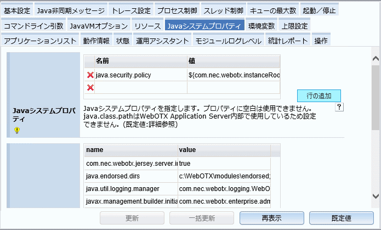Select the com.nec.webotx.logging.WebO value cell

[x=224, y=189]
